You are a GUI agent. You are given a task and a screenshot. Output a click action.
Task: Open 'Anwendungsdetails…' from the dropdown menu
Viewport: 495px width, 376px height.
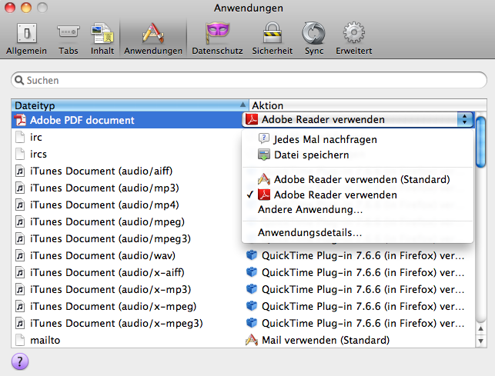click(309, 232)
